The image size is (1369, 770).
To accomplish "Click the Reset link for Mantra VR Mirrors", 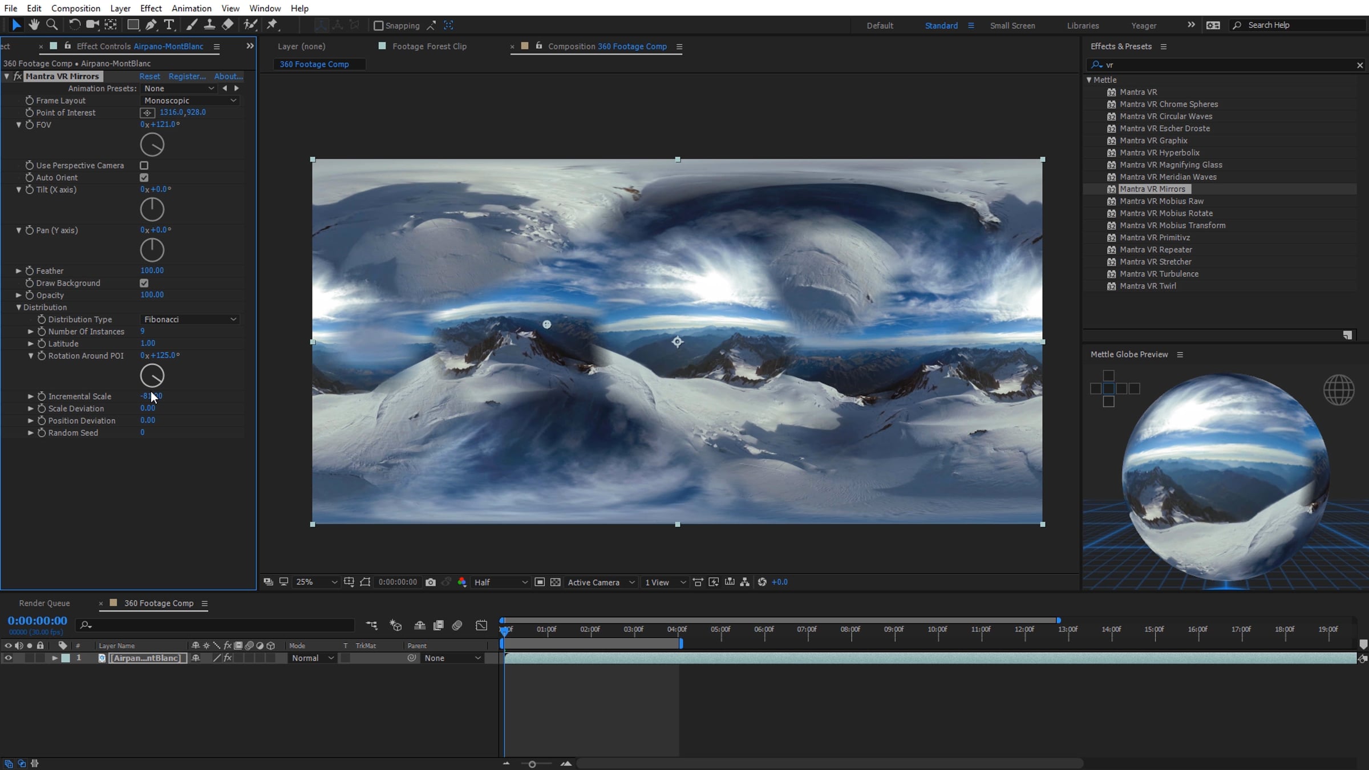I will 150,76.
